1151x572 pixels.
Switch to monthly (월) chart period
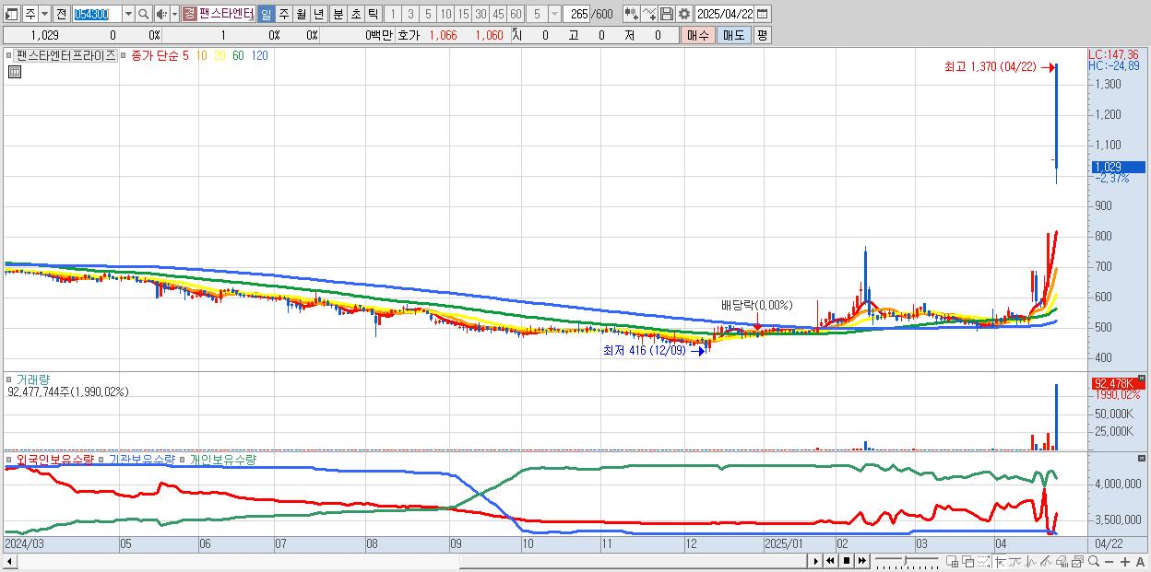point(300,14)
